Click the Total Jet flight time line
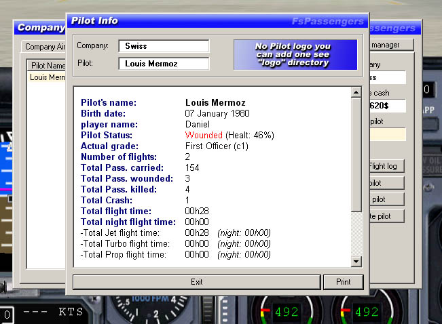442x324 pixels. coord(175,233)
